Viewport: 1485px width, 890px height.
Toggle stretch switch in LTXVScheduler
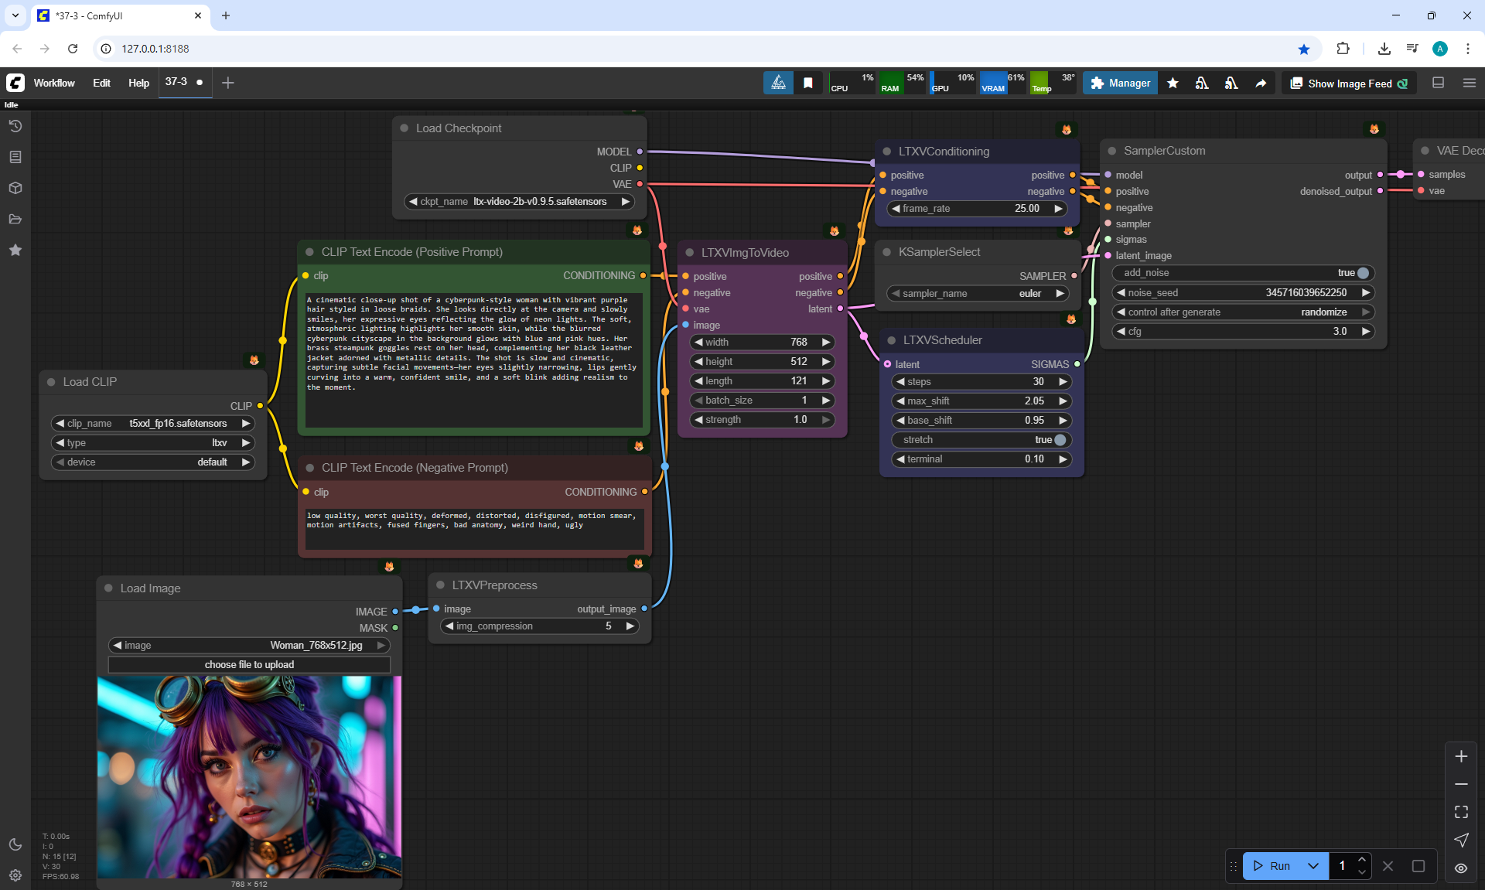point(1060,440)
